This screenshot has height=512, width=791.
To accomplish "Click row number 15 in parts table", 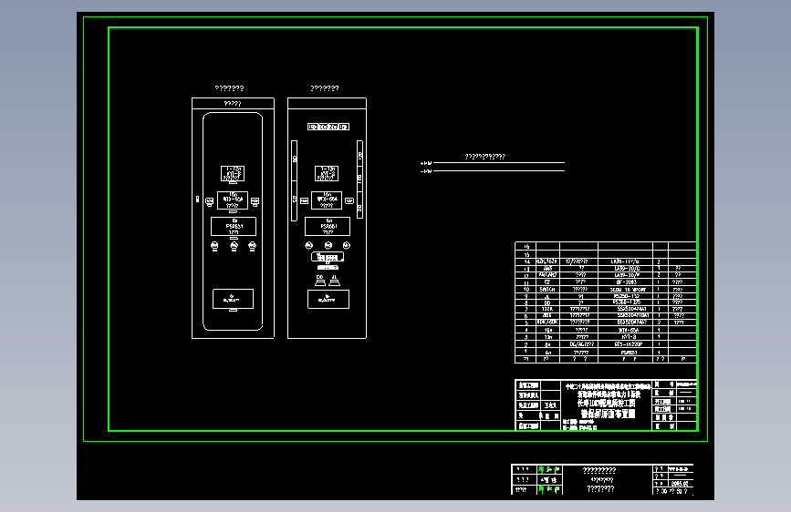I will point(526,255).
